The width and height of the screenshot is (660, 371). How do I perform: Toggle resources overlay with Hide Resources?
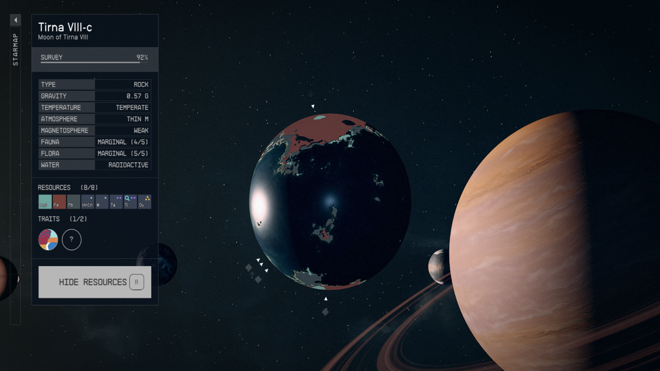point(95,282)
